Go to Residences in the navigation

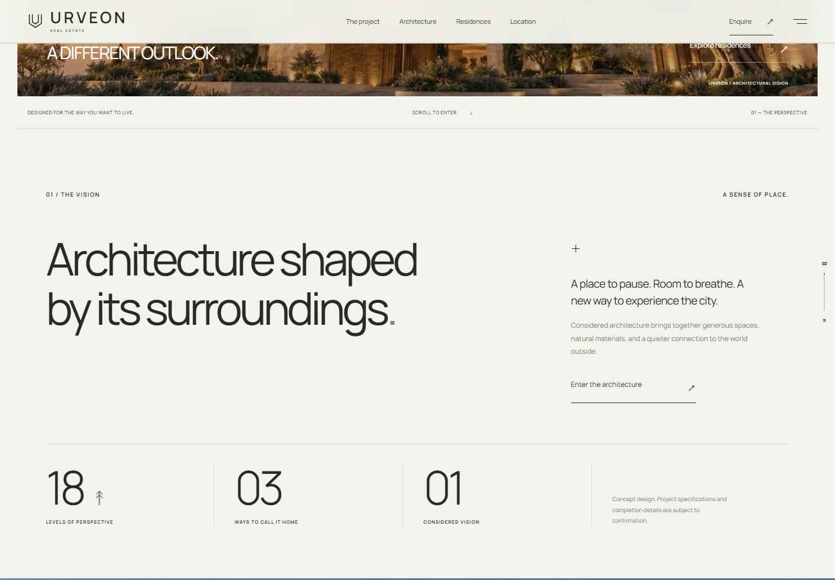(473, 21)
